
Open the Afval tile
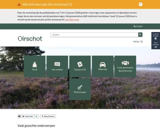tap(35, 66)
